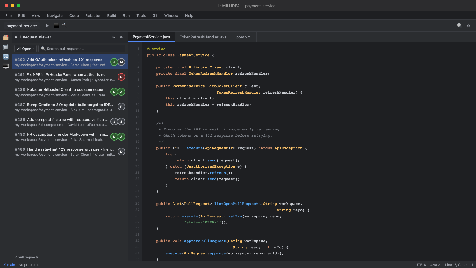Viewport: 476px width, 268px height.
Task: Click reviewer avatar J on PR #492
Action: click(x=114, y=62)
